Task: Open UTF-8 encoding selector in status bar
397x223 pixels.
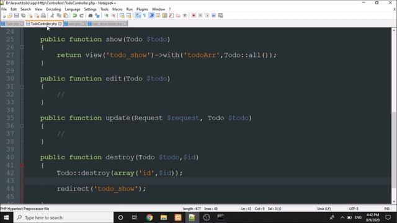Action: pyautogui.click(x=354, y=209)
